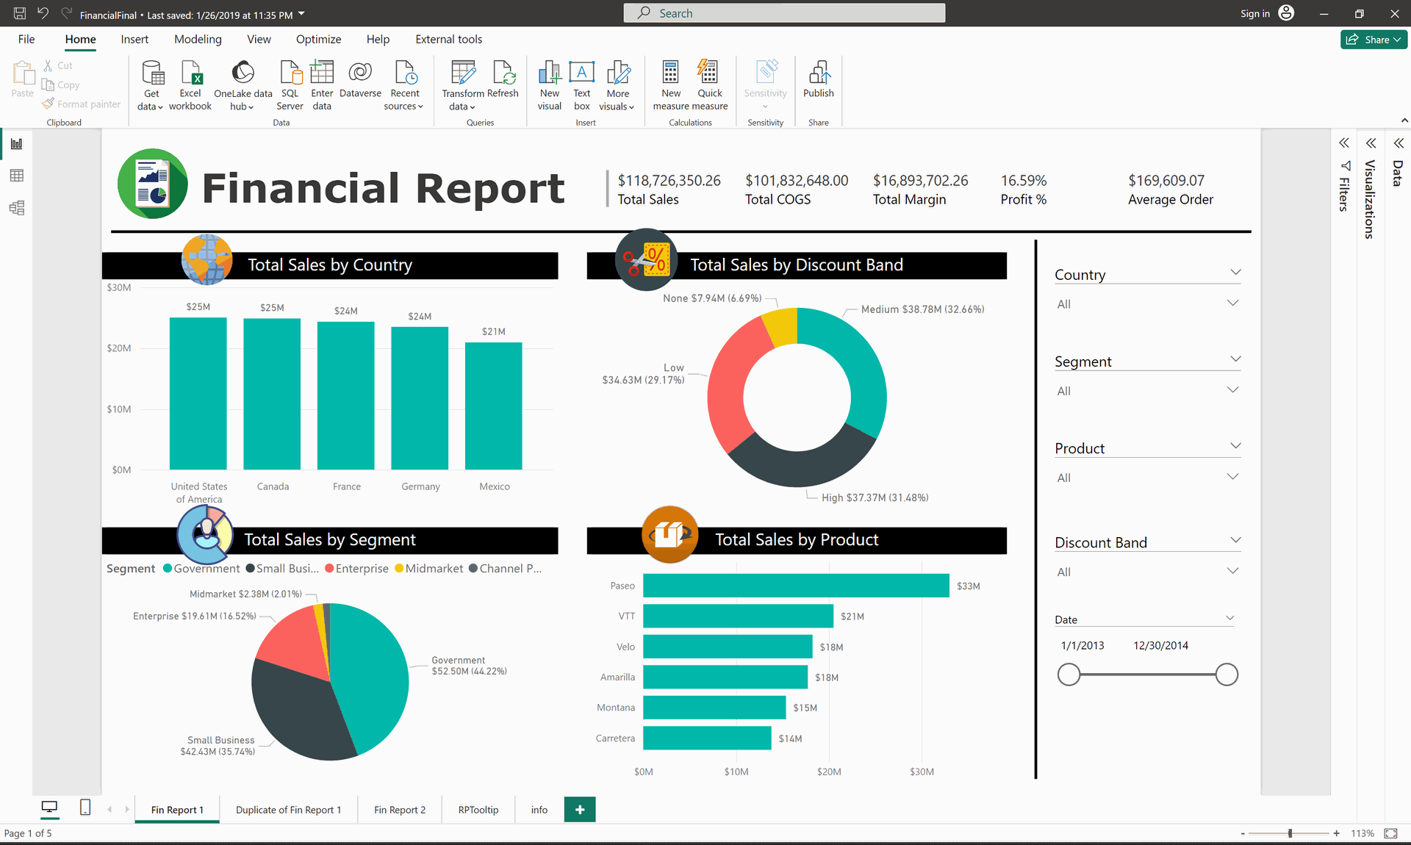Click the Publish icon
Viewport: 1411px width, 845px height.
(x=818, y=73)
